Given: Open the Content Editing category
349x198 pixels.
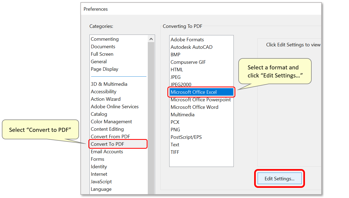Looking at the screenshot, I should pos(107,129).
